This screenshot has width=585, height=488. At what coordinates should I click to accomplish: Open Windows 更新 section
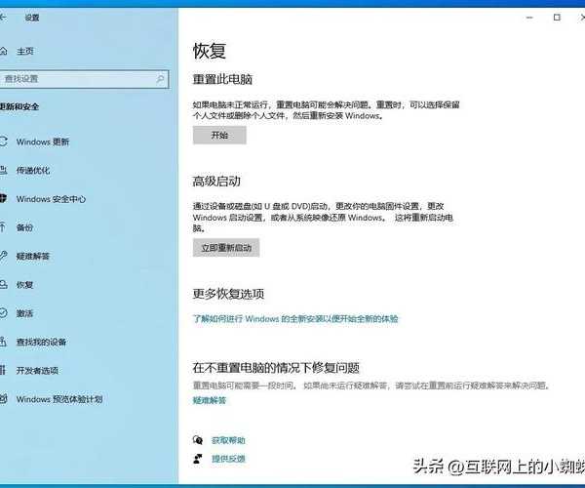click(x=43, y=142)
